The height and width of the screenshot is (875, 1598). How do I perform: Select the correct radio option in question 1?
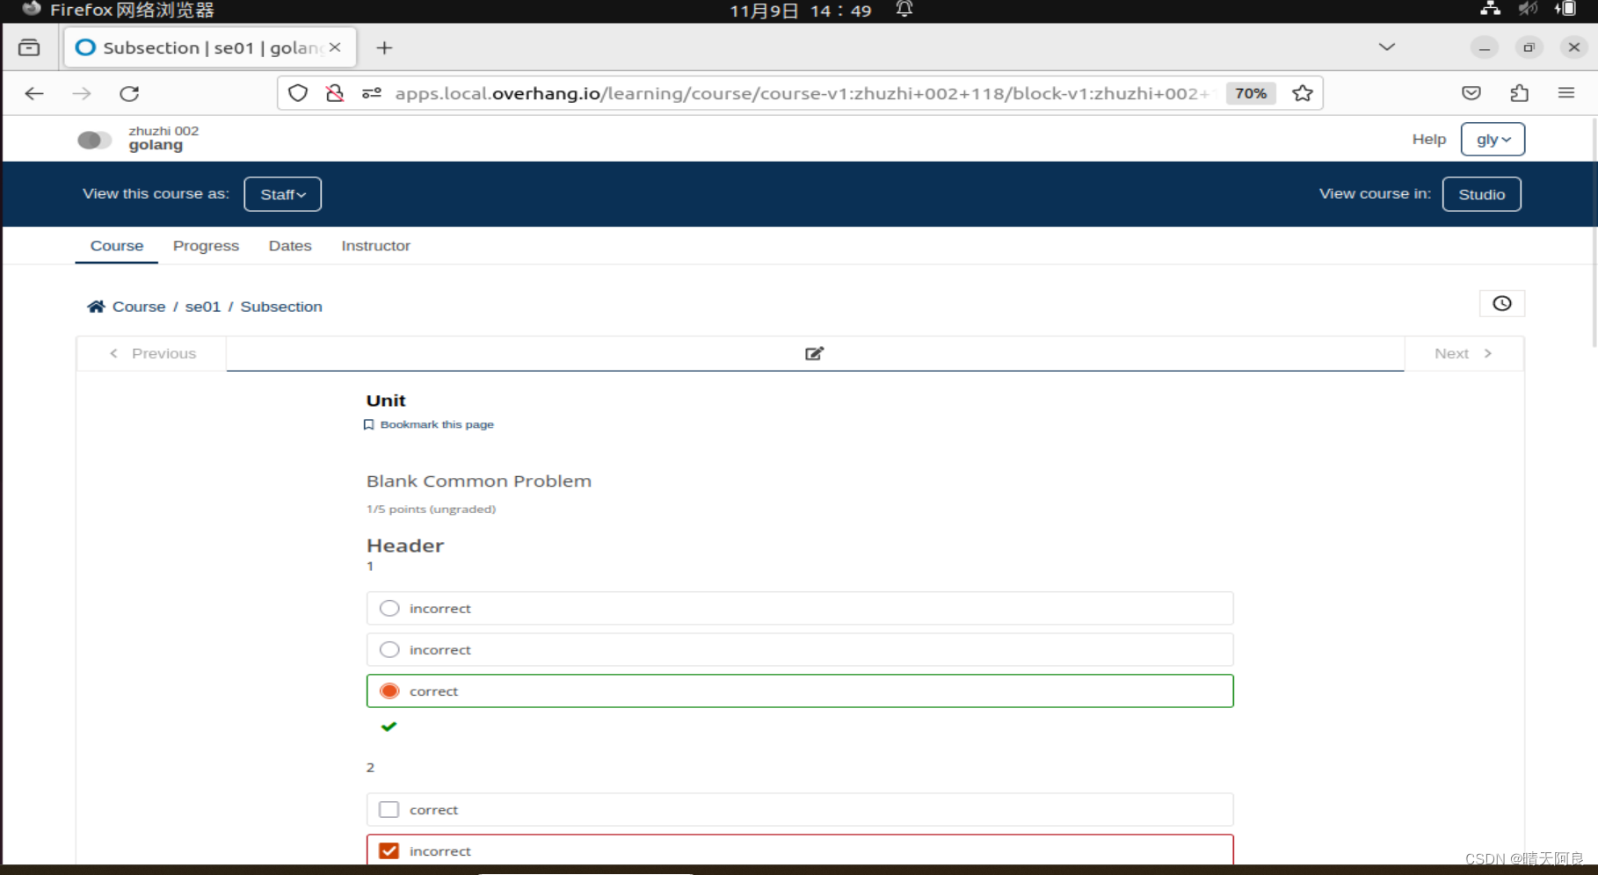coord(389,691)
